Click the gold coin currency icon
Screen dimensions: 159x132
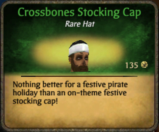point(144,64)
